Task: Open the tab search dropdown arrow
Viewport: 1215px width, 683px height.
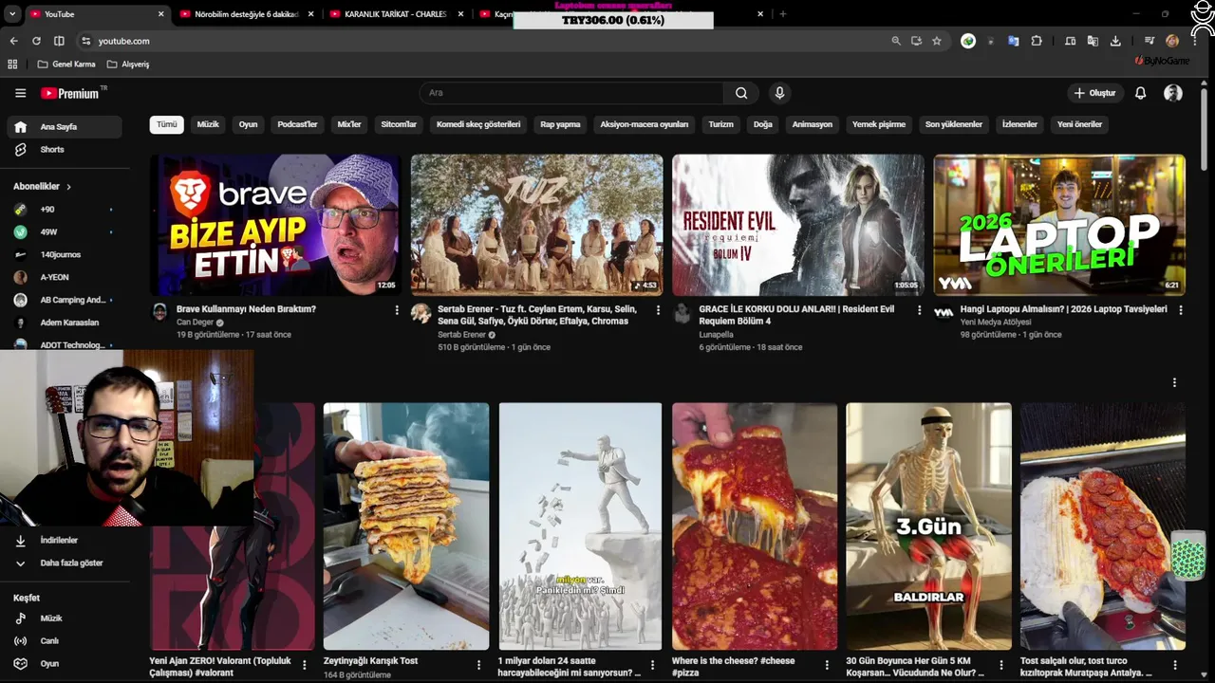Action: [12, 14]
